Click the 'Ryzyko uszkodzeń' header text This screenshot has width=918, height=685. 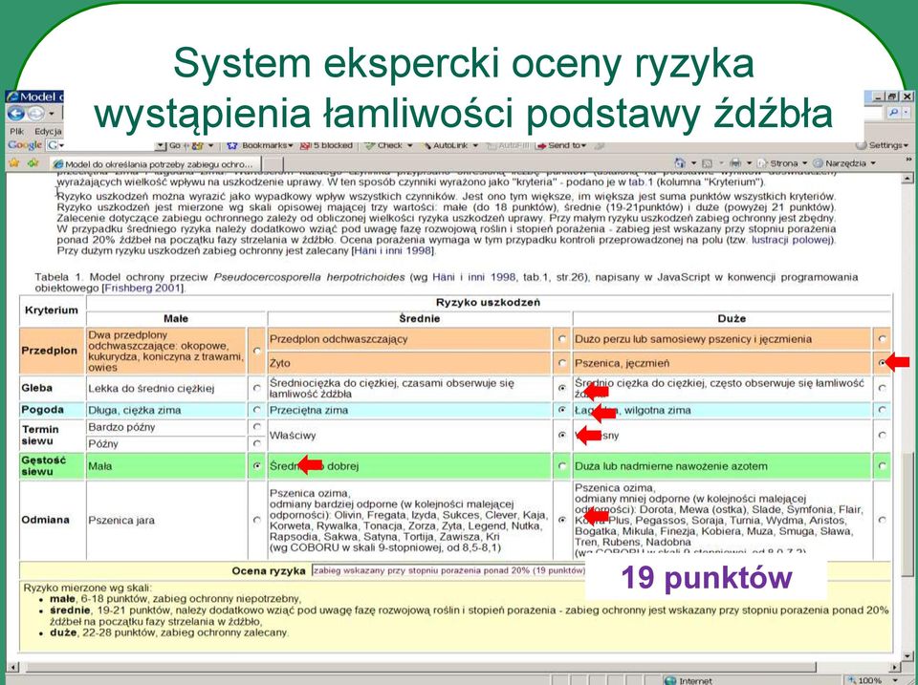pos(488,303)
